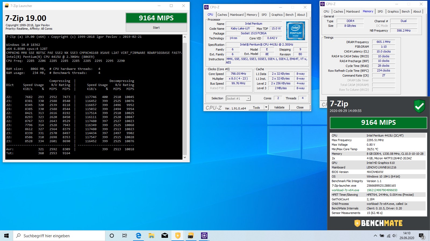Open Task View in the taskbar
The width and height of the screenshot is (430, 241).
click(x=124, y=236)
